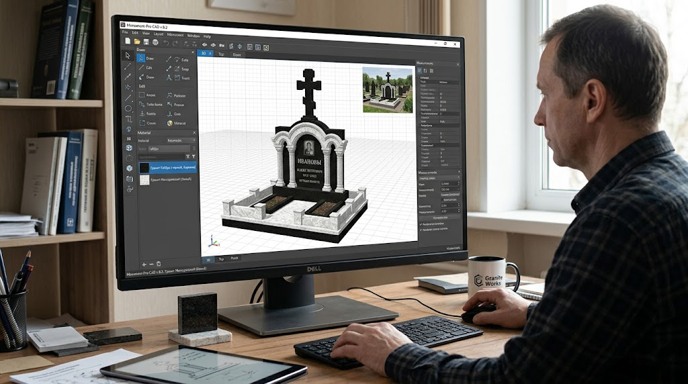Click the 3D box icon under the 3D label

coord(130,148)
